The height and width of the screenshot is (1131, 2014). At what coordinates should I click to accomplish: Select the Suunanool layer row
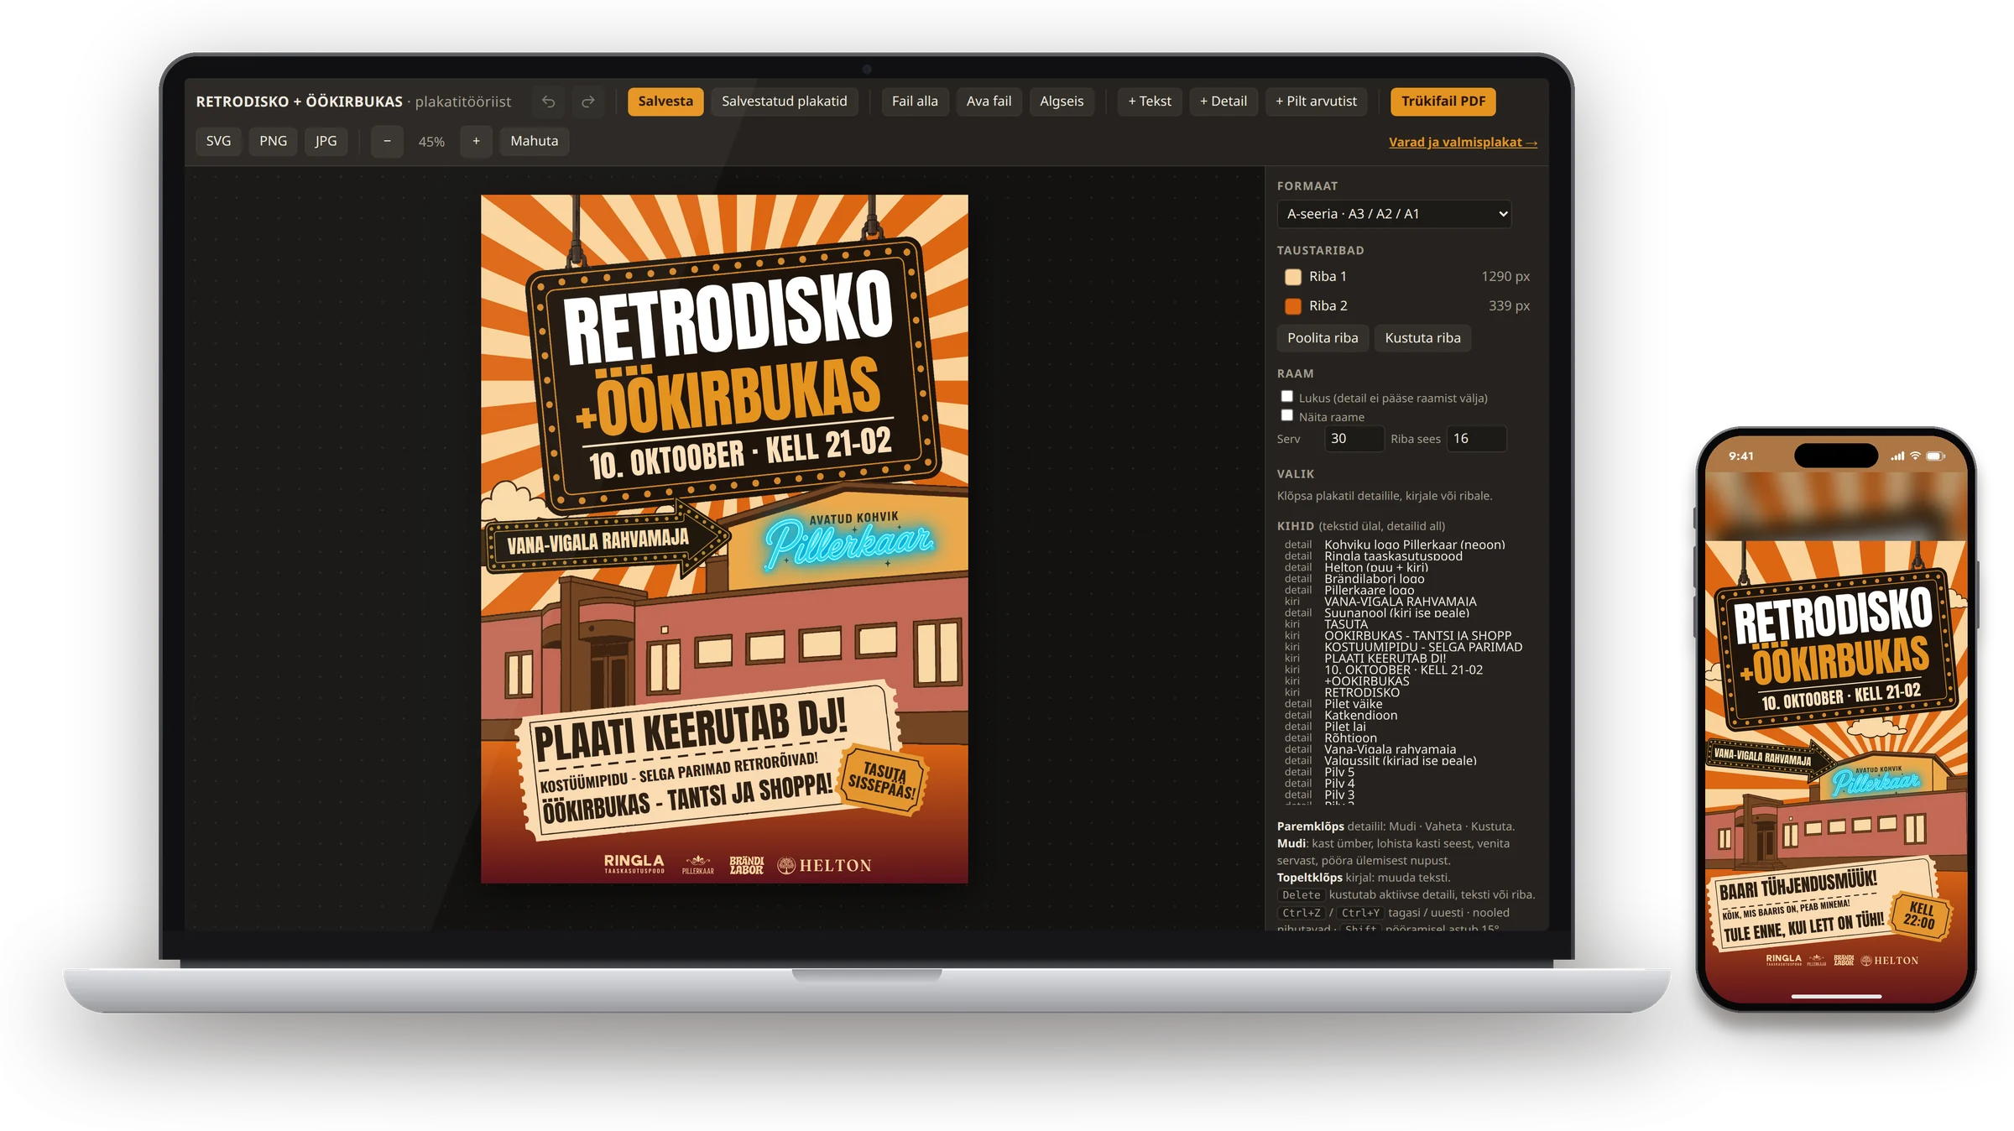pos(1405,612)
